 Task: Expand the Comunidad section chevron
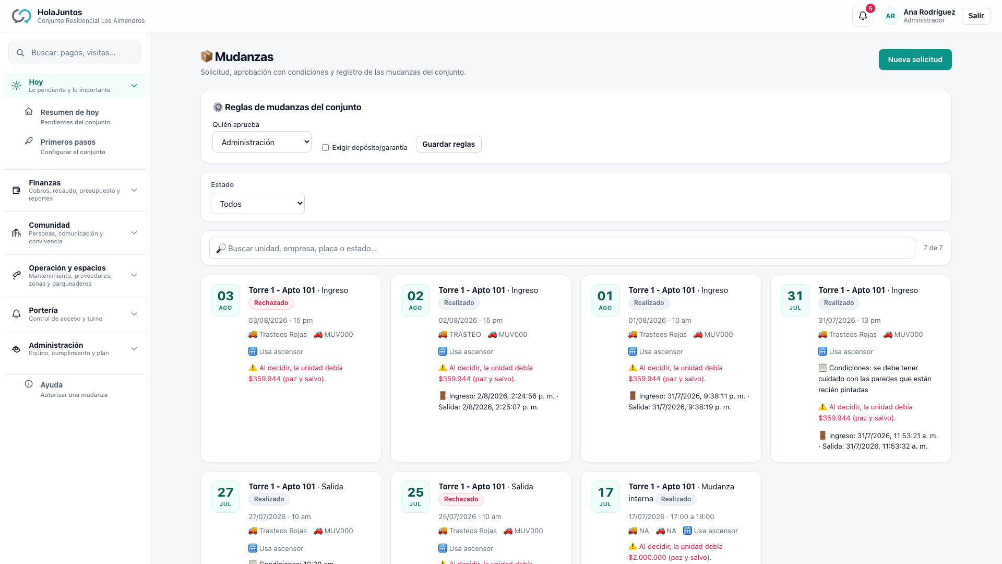134,233
